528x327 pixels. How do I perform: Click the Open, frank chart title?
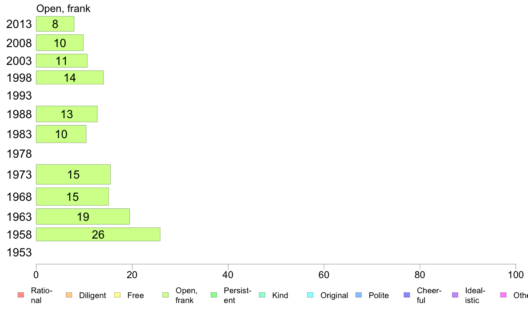pyautogui.click(x=63, y=8)
